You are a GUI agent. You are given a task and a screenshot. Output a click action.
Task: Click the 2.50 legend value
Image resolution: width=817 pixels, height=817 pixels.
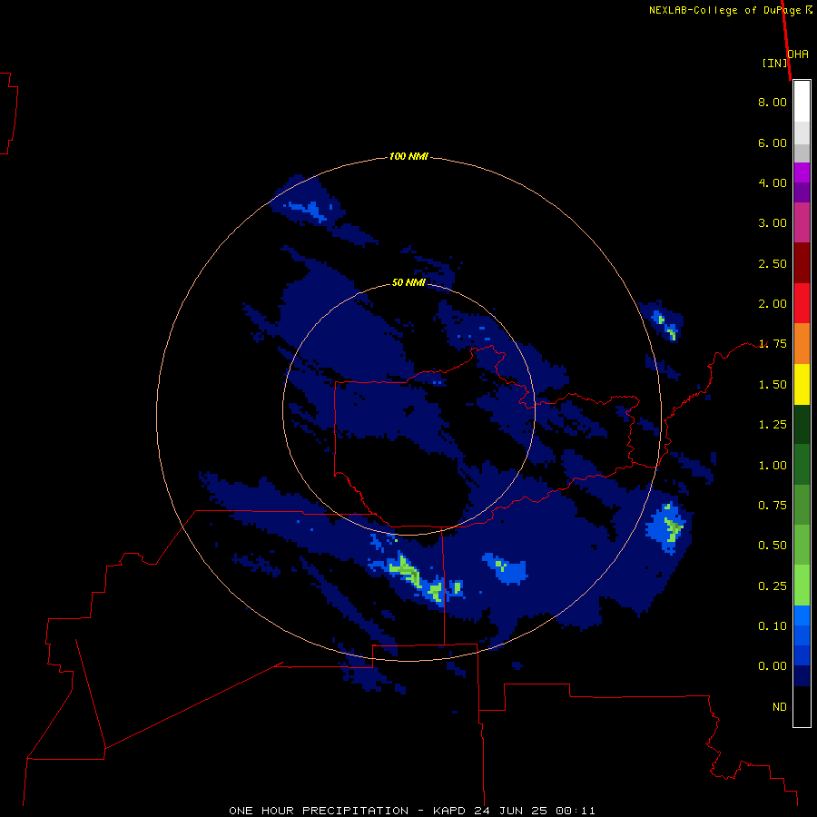[x=773, y=263]
